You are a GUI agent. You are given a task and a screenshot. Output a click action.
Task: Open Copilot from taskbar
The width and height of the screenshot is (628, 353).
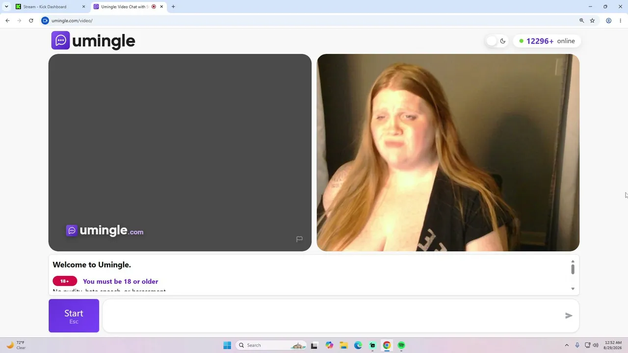click(329, 345)
